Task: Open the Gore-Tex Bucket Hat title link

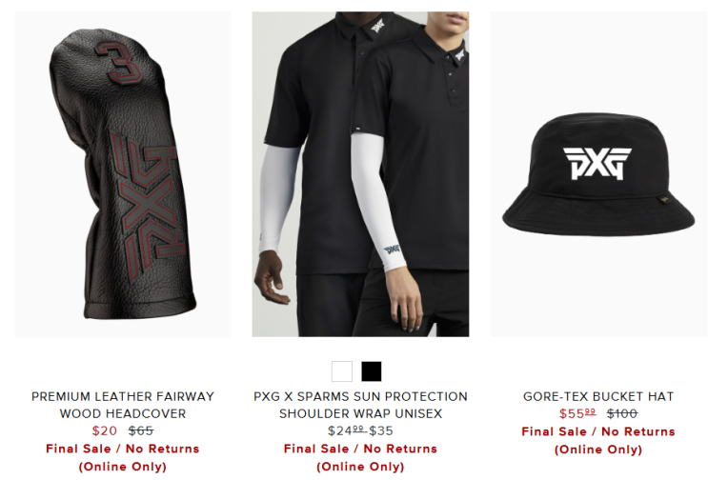Action: pos(598,396)
